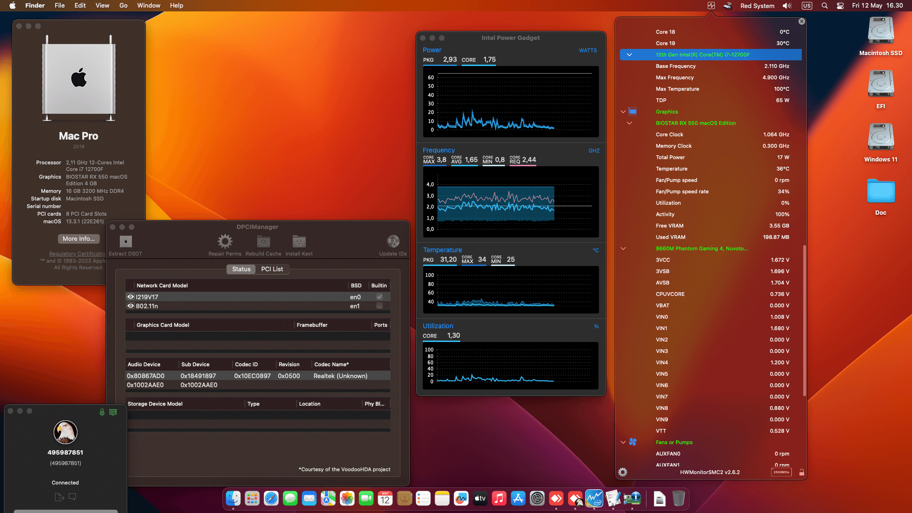The height and width of the screenshot is (513, 912).
Task: Collapse the 12th Gen Intel Core i7-12700F section
Action: click(629, 55)
